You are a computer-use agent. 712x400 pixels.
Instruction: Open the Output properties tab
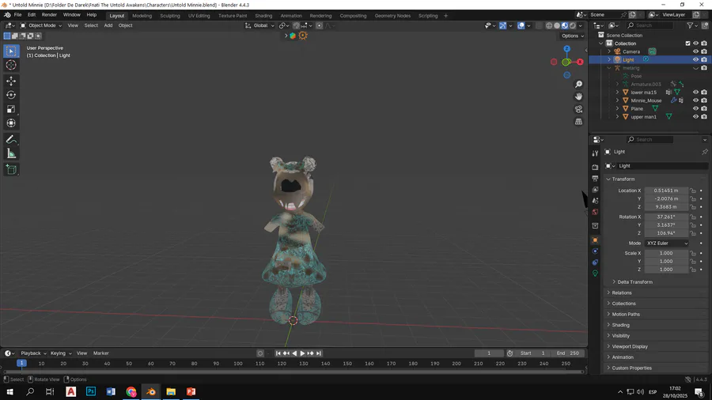[x=595, y=178]
